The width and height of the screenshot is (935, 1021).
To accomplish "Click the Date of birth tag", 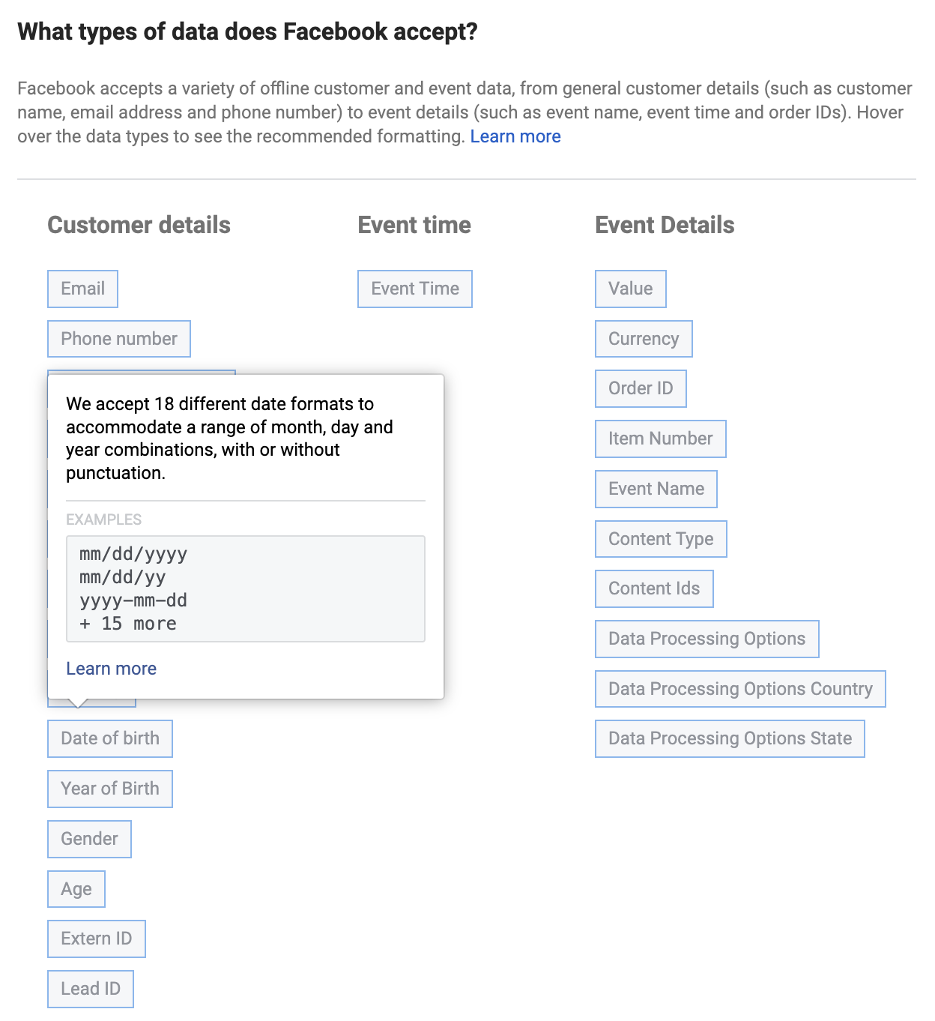I will tap(110, 738).
